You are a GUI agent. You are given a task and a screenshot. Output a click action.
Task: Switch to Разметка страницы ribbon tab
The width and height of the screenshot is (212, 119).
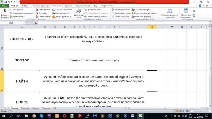41,6
